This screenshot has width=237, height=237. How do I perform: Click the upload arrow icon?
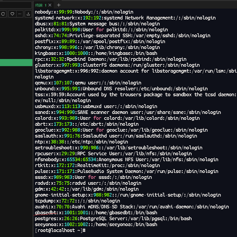[x=28, y=14]
